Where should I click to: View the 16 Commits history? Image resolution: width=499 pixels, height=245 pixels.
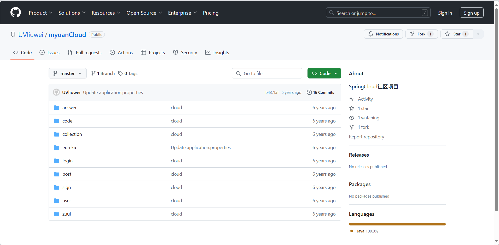click(x=320, y=92)
